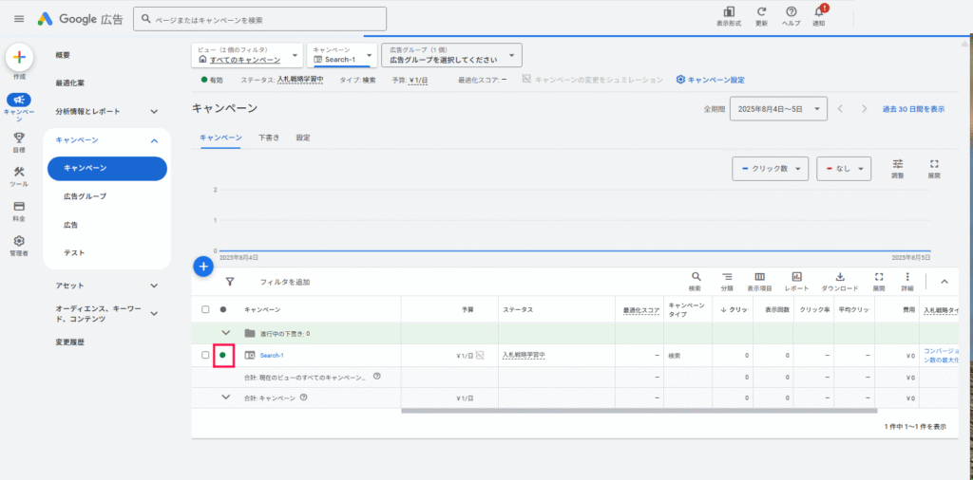Open テスト in the sidebar
This screenshot has height=480, width=973.
pos(74,252)
